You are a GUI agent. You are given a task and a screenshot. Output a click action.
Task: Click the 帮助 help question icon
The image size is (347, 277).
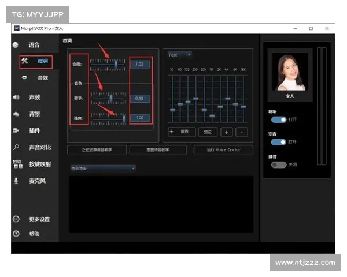[16, 234]
